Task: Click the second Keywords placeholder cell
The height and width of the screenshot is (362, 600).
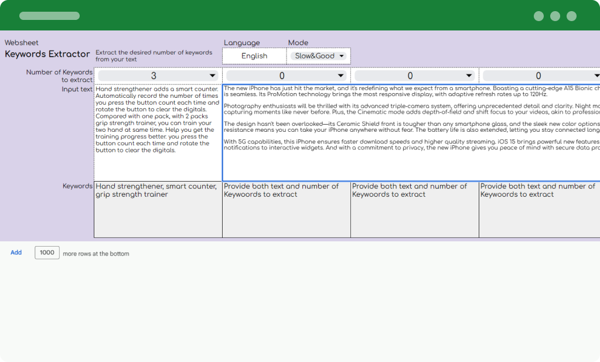Action: [x=286, y=208]
